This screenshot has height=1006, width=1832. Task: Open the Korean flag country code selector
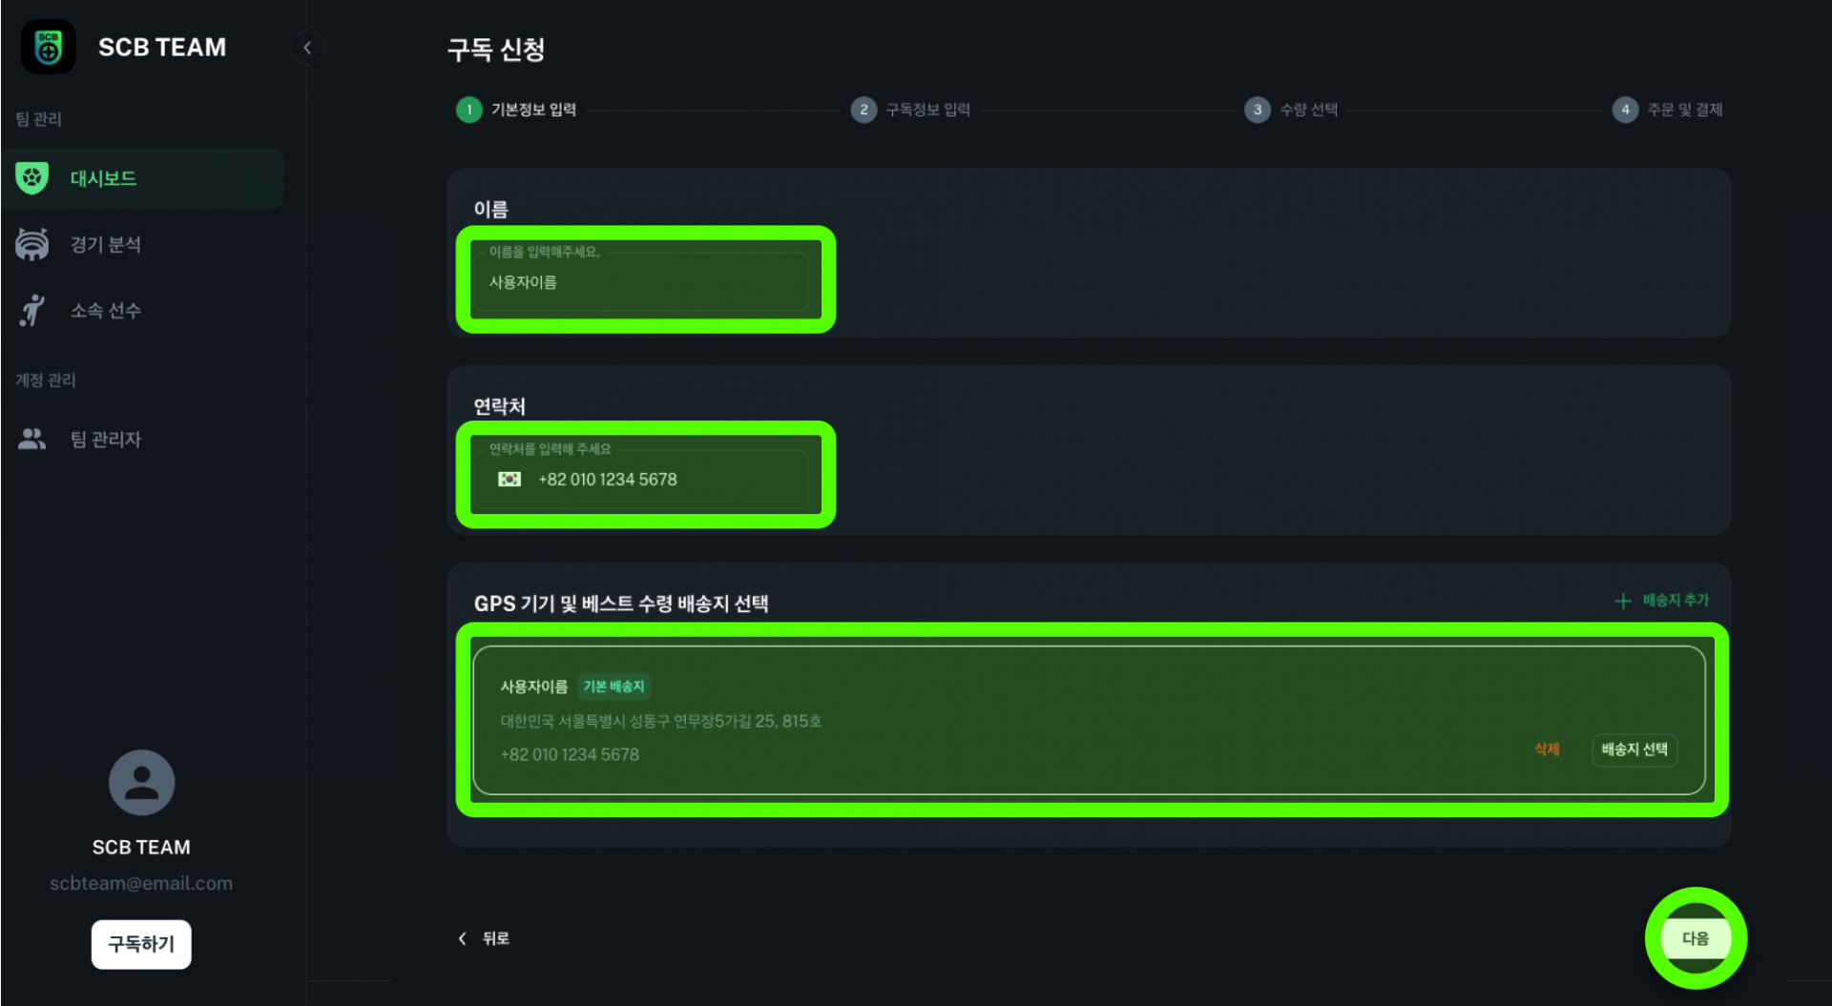tap(510, 479)
